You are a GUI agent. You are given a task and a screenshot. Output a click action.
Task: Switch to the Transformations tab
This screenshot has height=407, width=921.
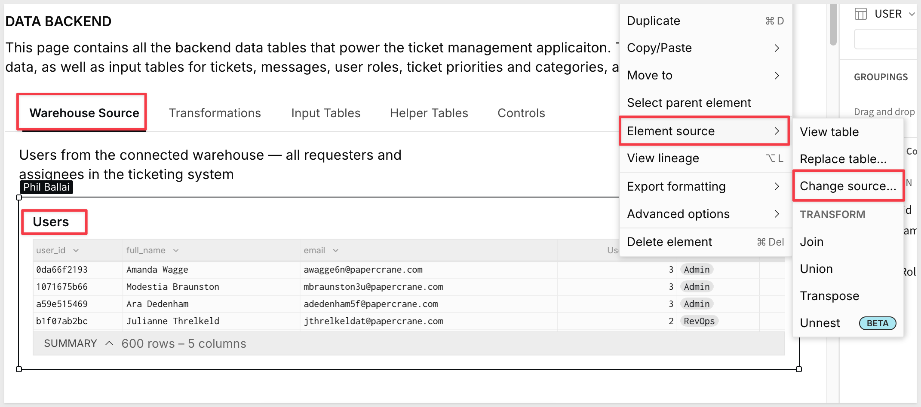215,113
